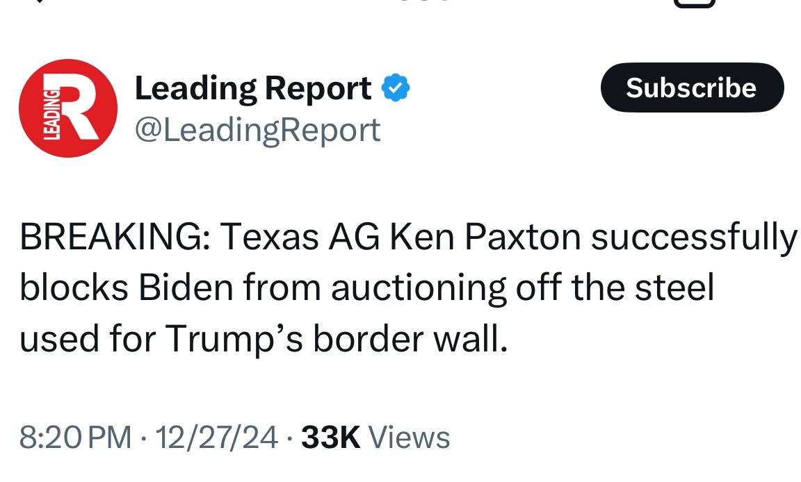Click the rounded square icon at top right
Image resolution: width=801 pixels, height=482 pixels.
[x=694, y=3]
